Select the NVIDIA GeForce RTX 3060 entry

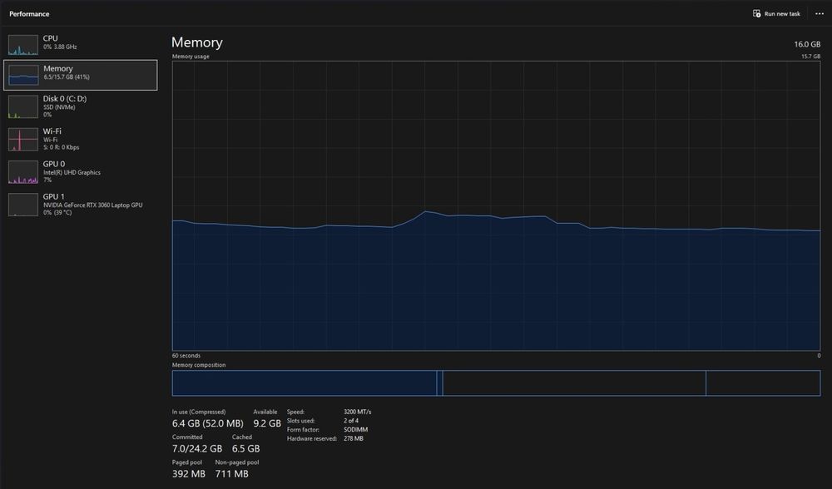(81, 205)
